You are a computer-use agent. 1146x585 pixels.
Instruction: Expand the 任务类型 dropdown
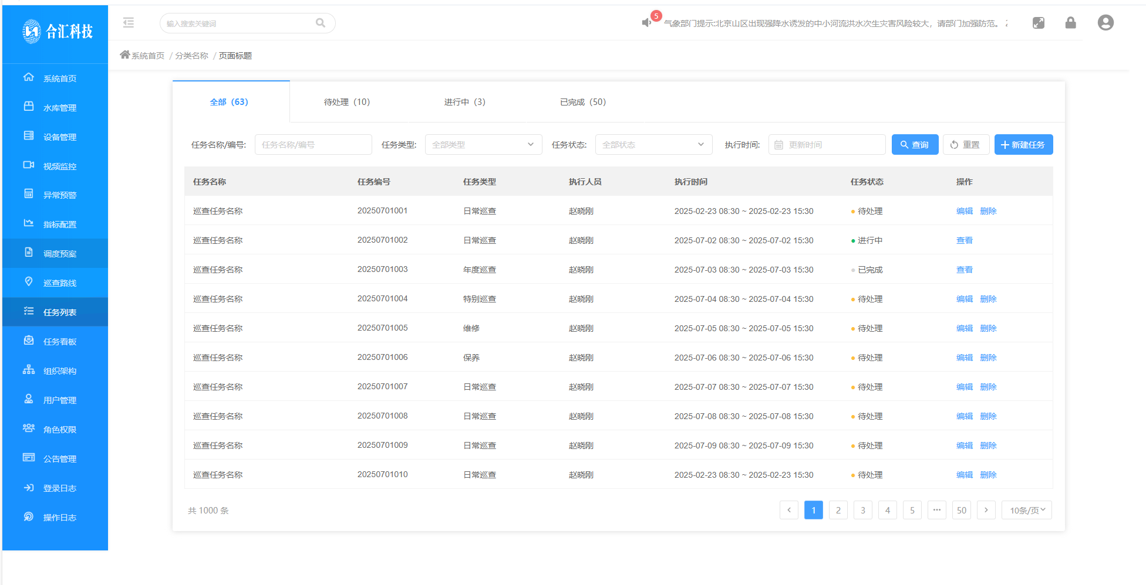pyautogui.click(x=483, y=145)
